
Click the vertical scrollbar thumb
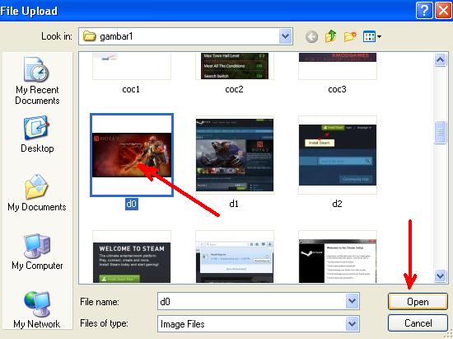tap(440, 132)
